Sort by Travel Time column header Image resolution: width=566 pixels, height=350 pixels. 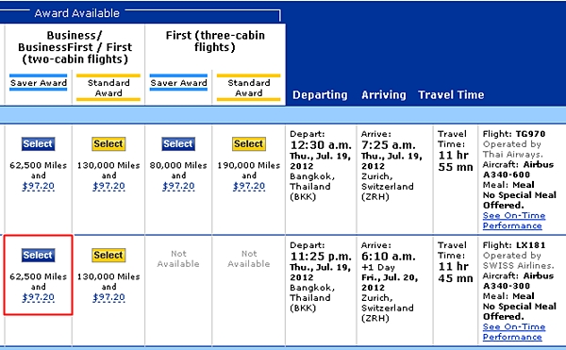pyautogui.click(x=451, y=95)
